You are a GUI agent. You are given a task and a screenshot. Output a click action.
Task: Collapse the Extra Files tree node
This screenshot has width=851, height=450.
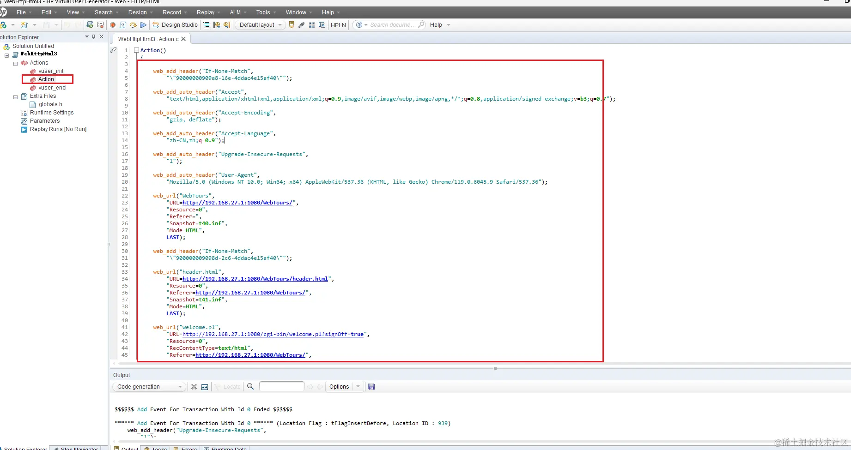pos(15,97)
